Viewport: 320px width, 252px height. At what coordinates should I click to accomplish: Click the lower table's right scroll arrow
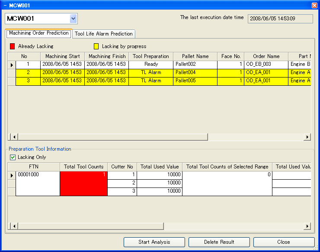point(307,226)
